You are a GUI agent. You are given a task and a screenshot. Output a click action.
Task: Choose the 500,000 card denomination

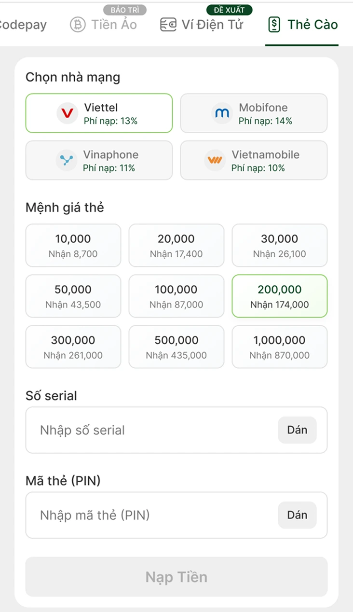pyautogui.click(x=176, y=347)
